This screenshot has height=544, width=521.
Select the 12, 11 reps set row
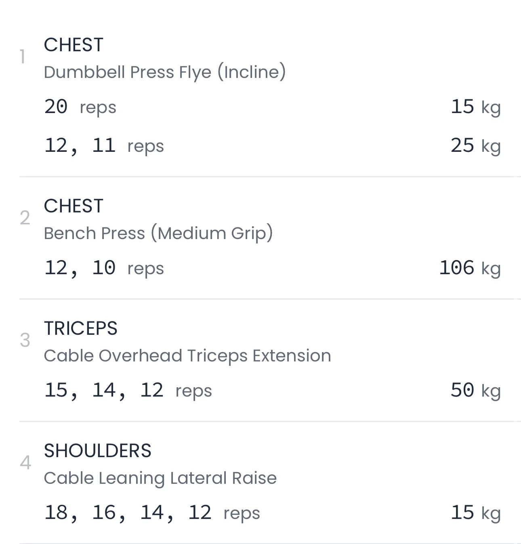click(x=104, y=146)
